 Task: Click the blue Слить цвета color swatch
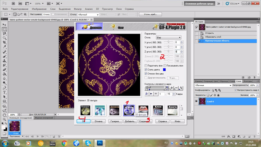[164, 70]
